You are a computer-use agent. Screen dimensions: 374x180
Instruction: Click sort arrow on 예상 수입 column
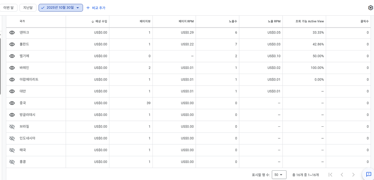pos(93,22)
